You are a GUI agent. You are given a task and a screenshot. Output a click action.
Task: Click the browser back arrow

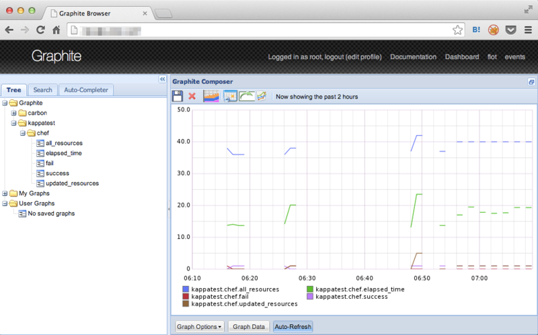(9, 30)
